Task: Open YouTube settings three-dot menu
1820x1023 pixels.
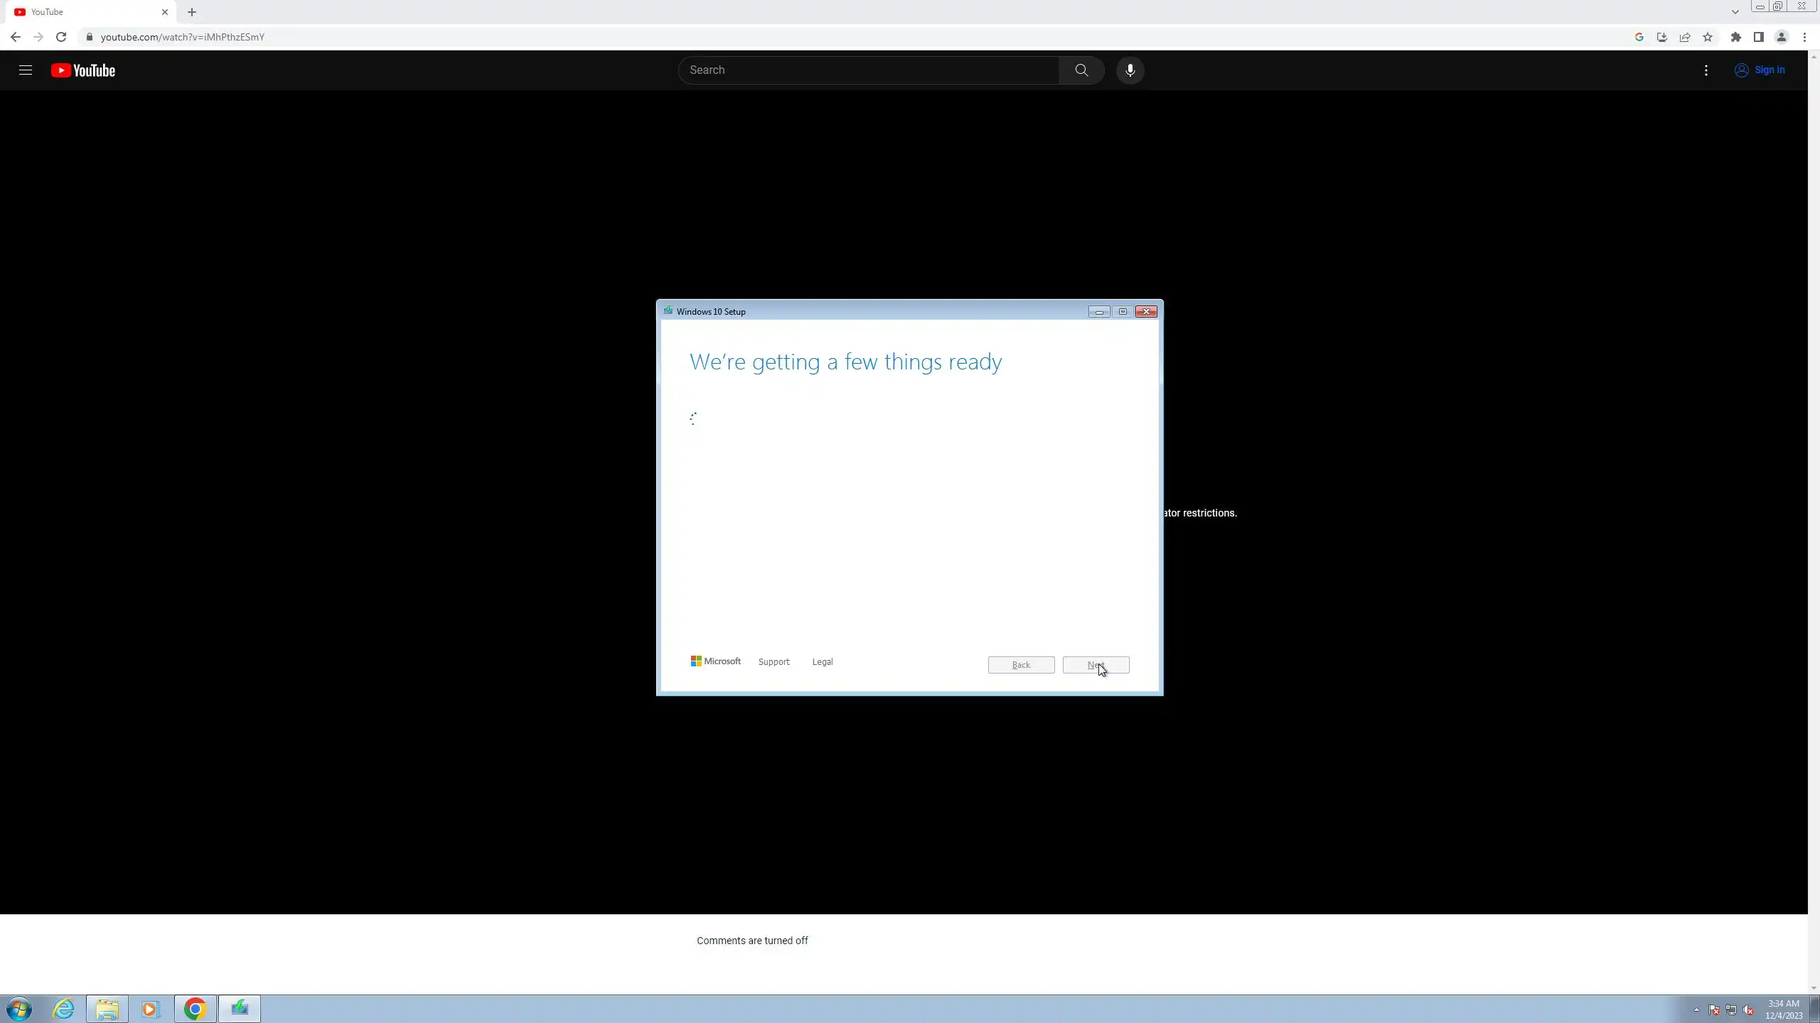Action: click(x=1706, y=70)
